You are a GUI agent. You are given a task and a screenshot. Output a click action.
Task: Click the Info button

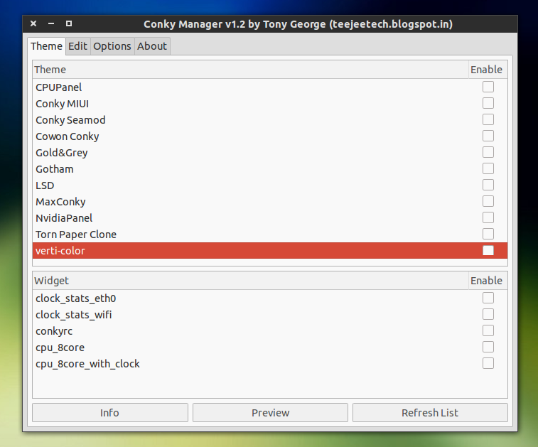tap(109, 413)
